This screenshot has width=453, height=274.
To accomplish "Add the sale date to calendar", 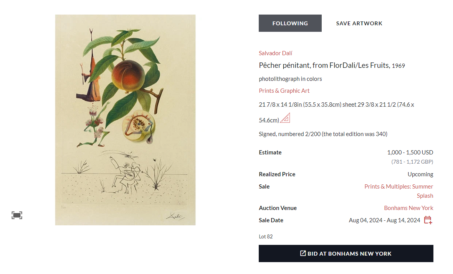I will coord(428,220).
